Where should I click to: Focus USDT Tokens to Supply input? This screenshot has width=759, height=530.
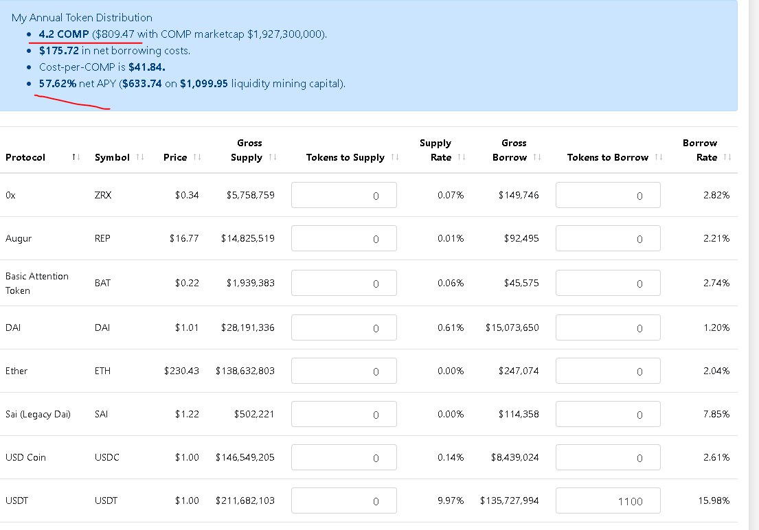point(343,500)
